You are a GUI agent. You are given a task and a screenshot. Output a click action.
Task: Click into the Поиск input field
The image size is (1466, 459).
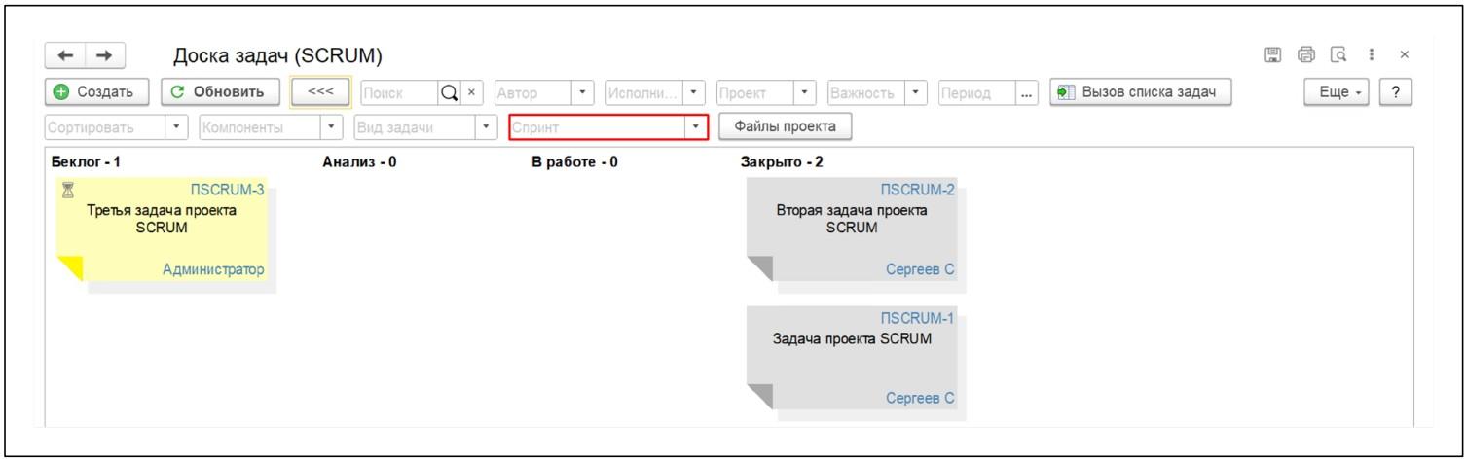coord(399,92)
